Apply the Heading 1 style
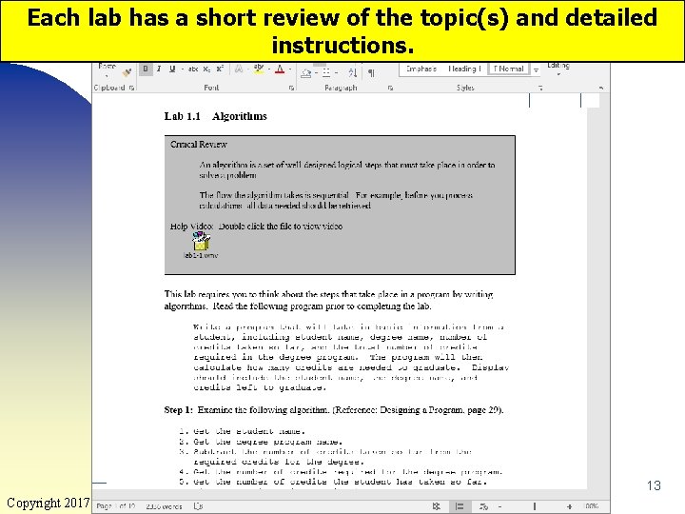The width and height of the screenshot is (685, 514). [x=464, y=69]
